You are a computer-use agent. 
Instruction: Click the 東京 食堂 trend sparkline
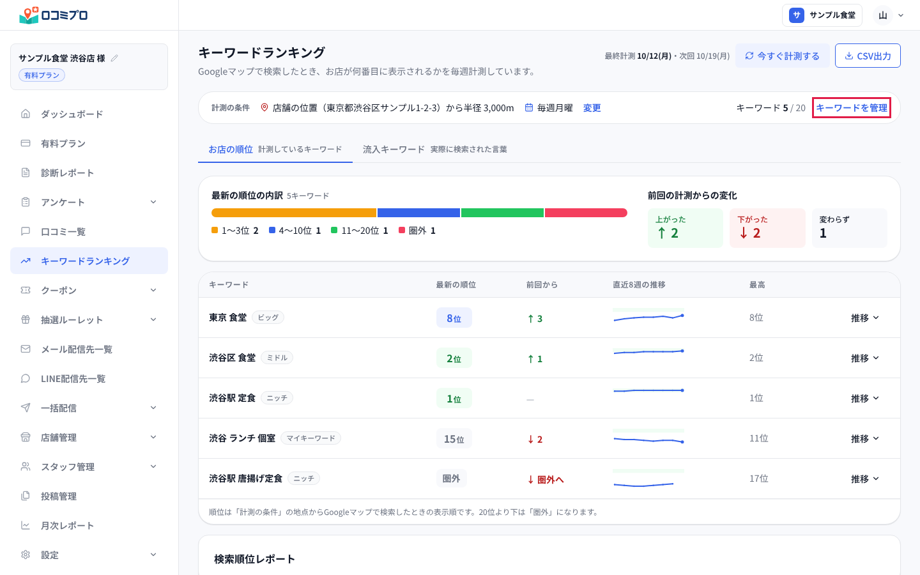tap(648, 316)
